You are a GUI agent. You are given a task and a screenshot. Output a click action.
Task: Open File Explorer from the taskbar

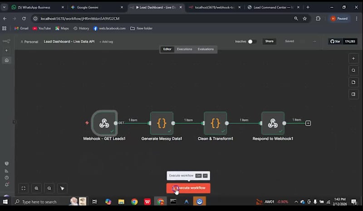click(121, 202)
